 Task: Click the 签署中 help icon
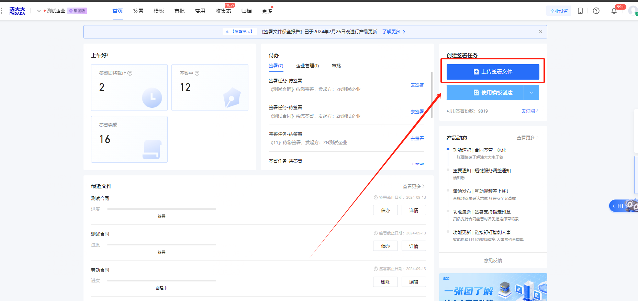[x=197, y=73]
